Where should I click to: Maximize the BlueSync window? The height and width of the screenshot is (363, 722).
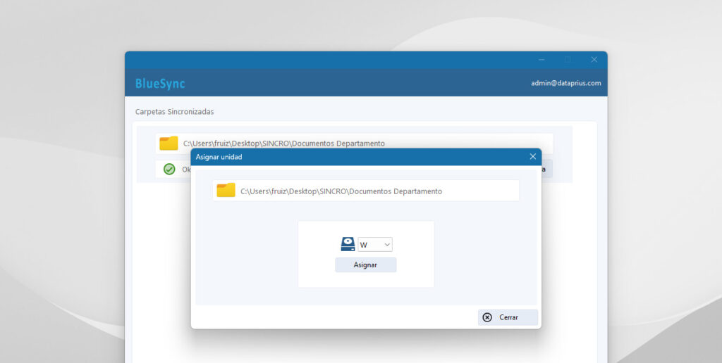coord(568,60)
